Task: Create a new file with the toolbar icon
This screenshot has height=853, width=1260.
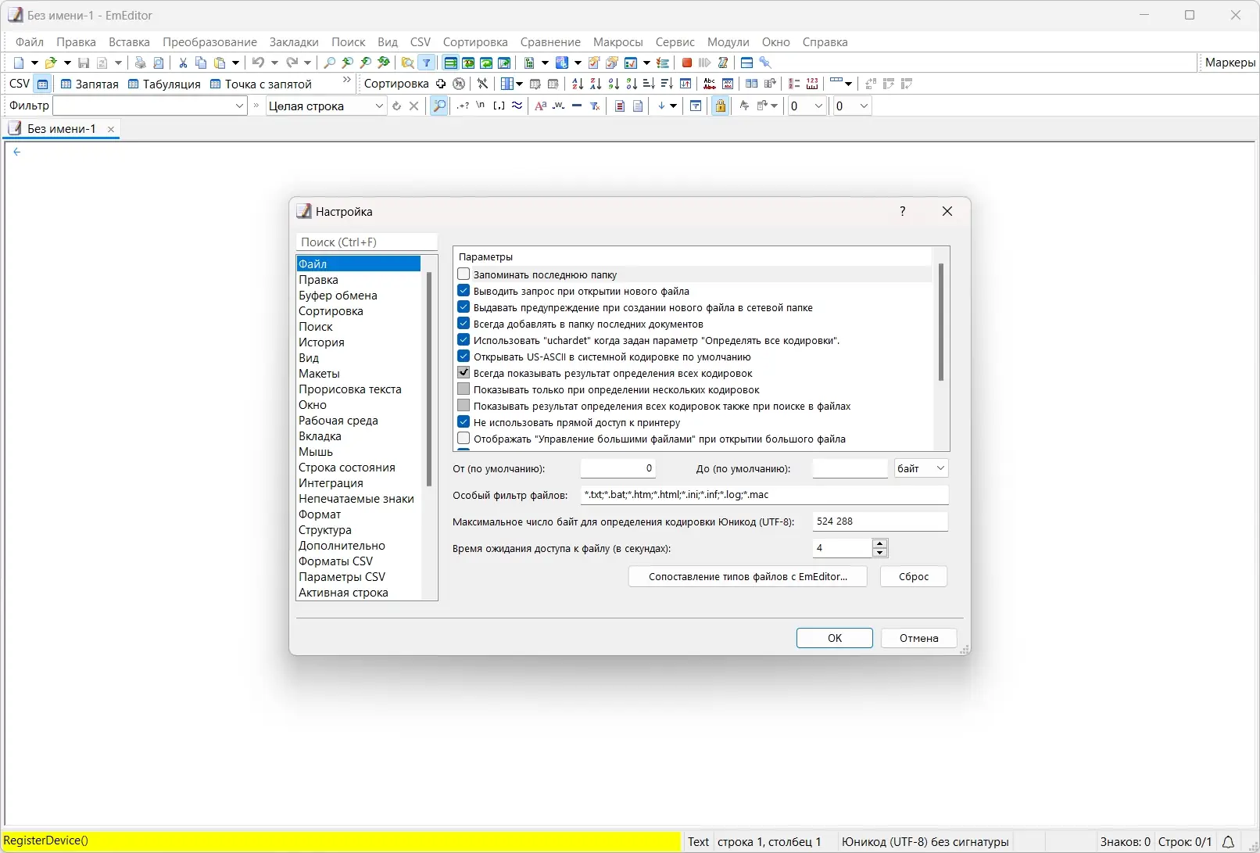Action: tap(19, 63)
